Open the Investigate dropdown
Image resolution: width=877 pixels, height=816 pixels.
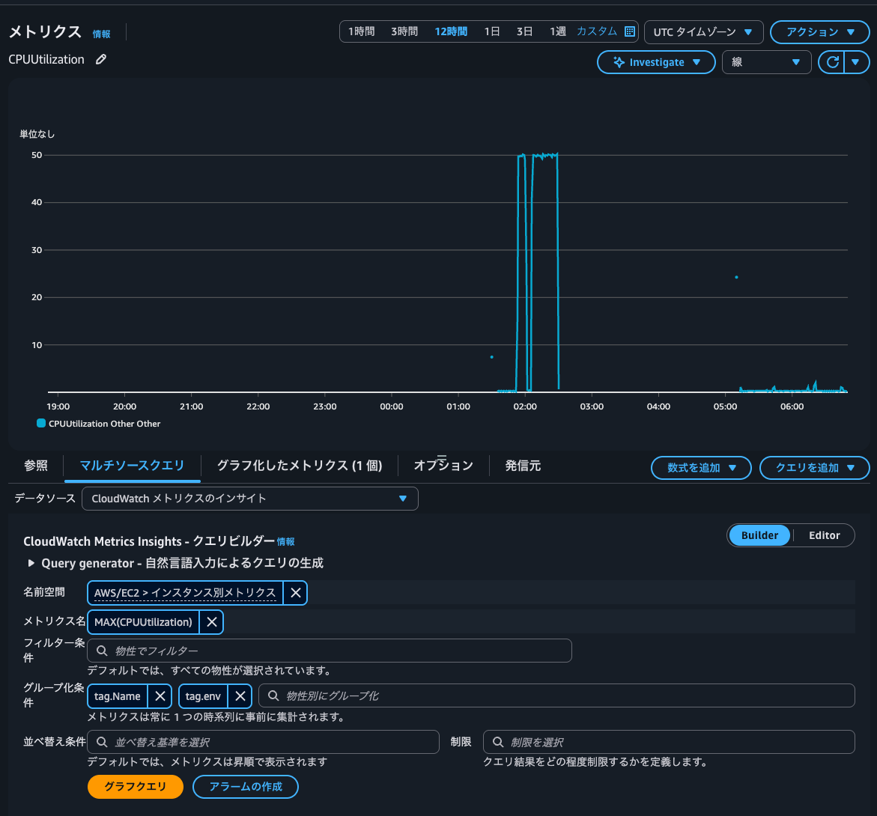pos(656,62)
